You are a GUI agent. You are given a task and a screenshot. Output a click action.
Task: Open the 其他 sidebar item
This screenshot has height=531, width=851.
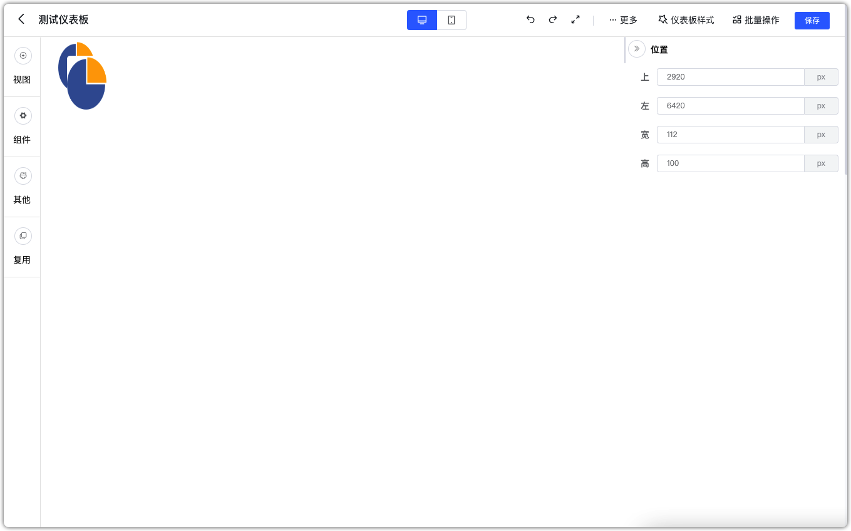[22, 187]
